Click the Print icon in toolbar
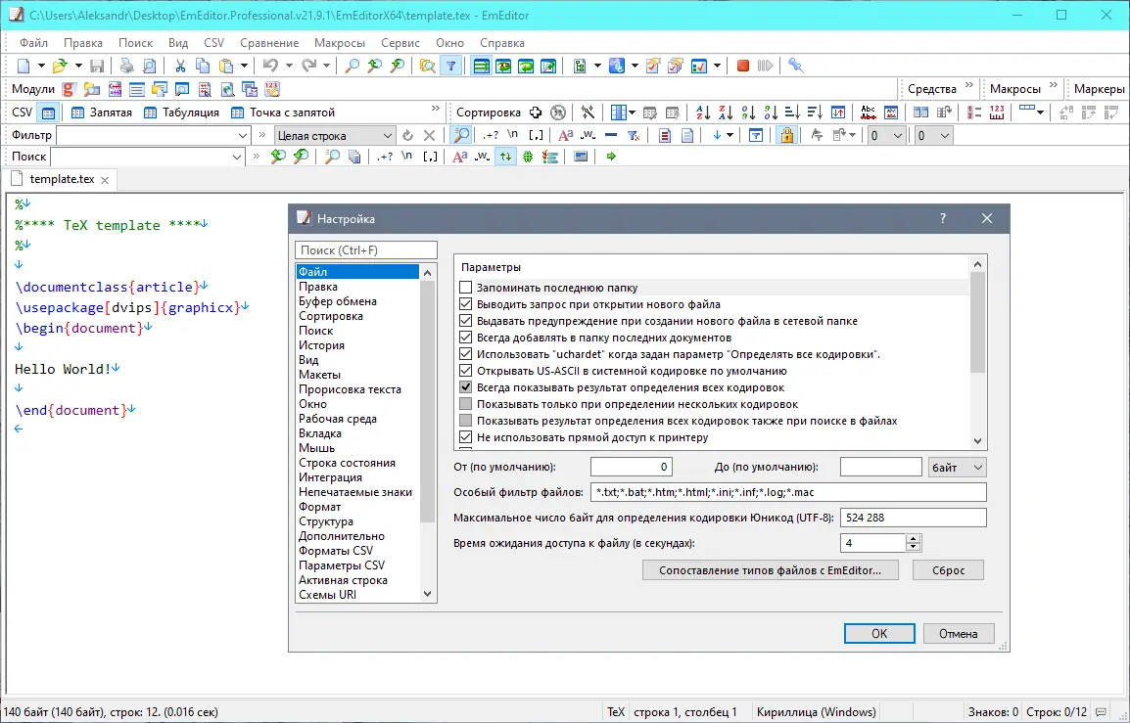This screenshot has height=723, width=1130. [126, 66]
